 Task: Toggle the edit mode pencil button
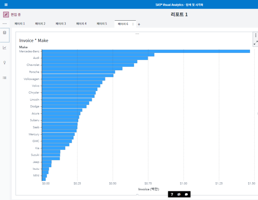click(6, 14)
